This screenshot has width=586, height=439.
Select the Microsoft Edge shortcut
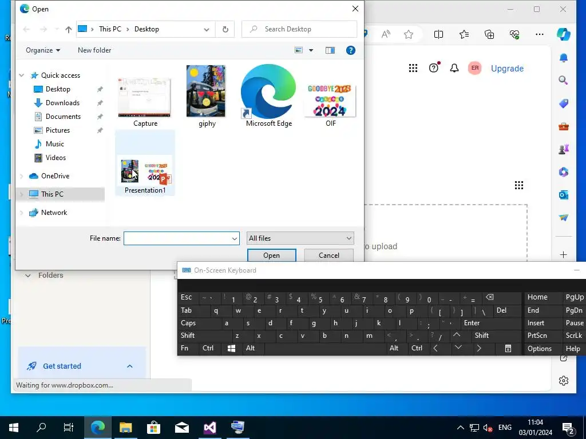269,95
